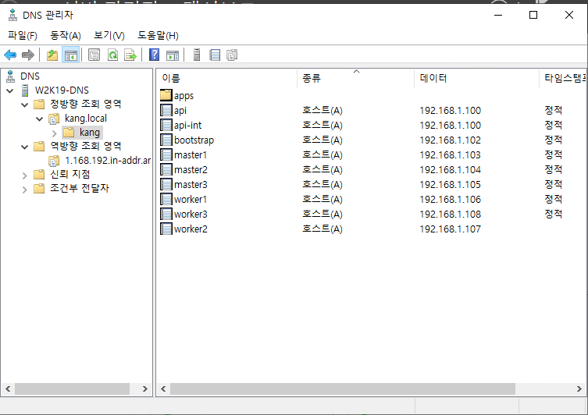Viewport: 588px width, 415px height.
Task: Click the record list horizontal scrollbar thumb
Action: coord(342,388)
